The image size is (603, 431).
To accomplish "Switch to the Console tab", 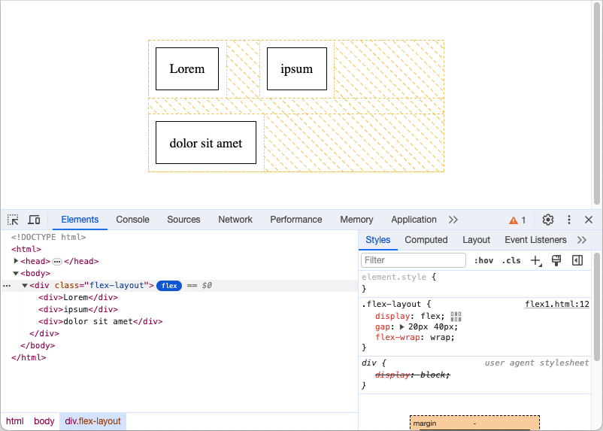I will (x=132, y=220).
